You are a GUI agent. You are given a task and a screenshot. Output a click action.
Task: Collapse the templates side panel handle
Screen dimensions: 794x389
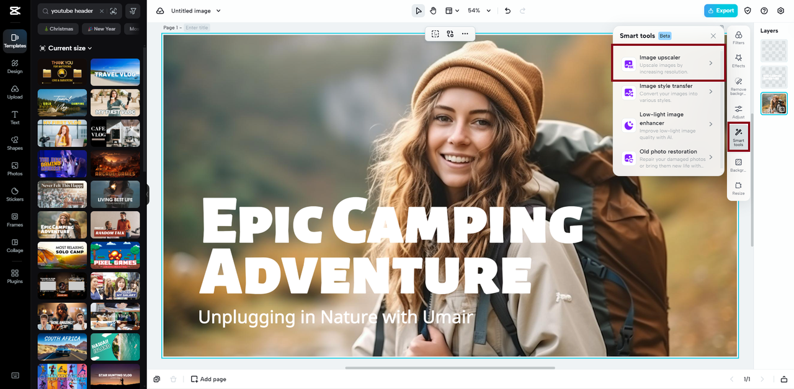(x=148, y=194)
